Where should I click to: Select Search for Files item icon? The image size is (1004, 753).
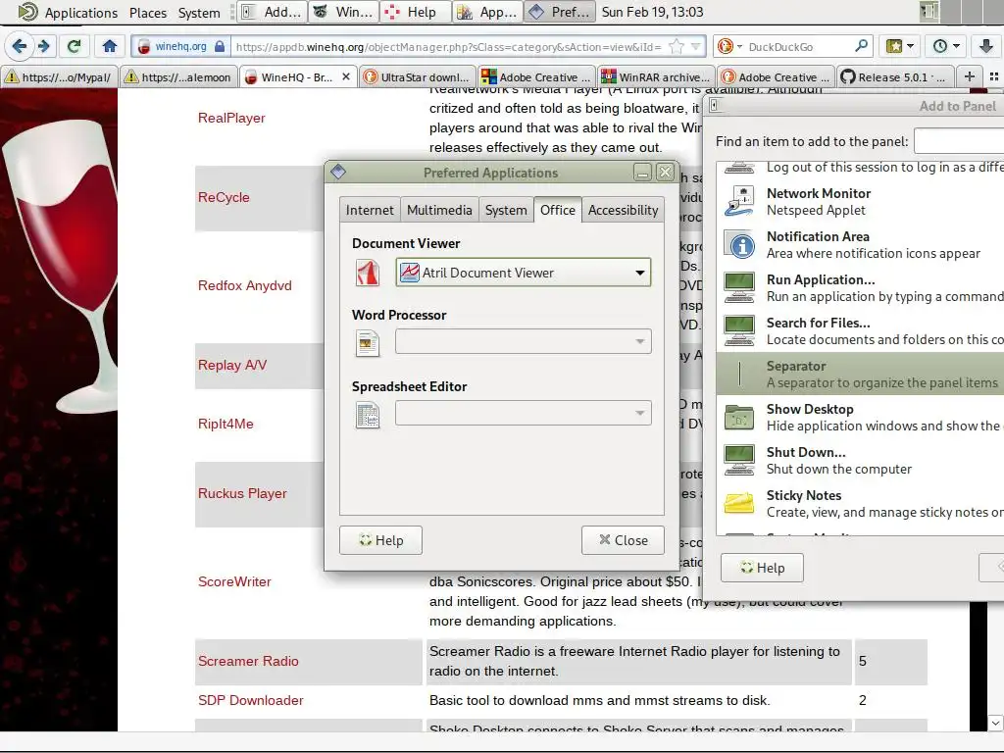point(739,331)
